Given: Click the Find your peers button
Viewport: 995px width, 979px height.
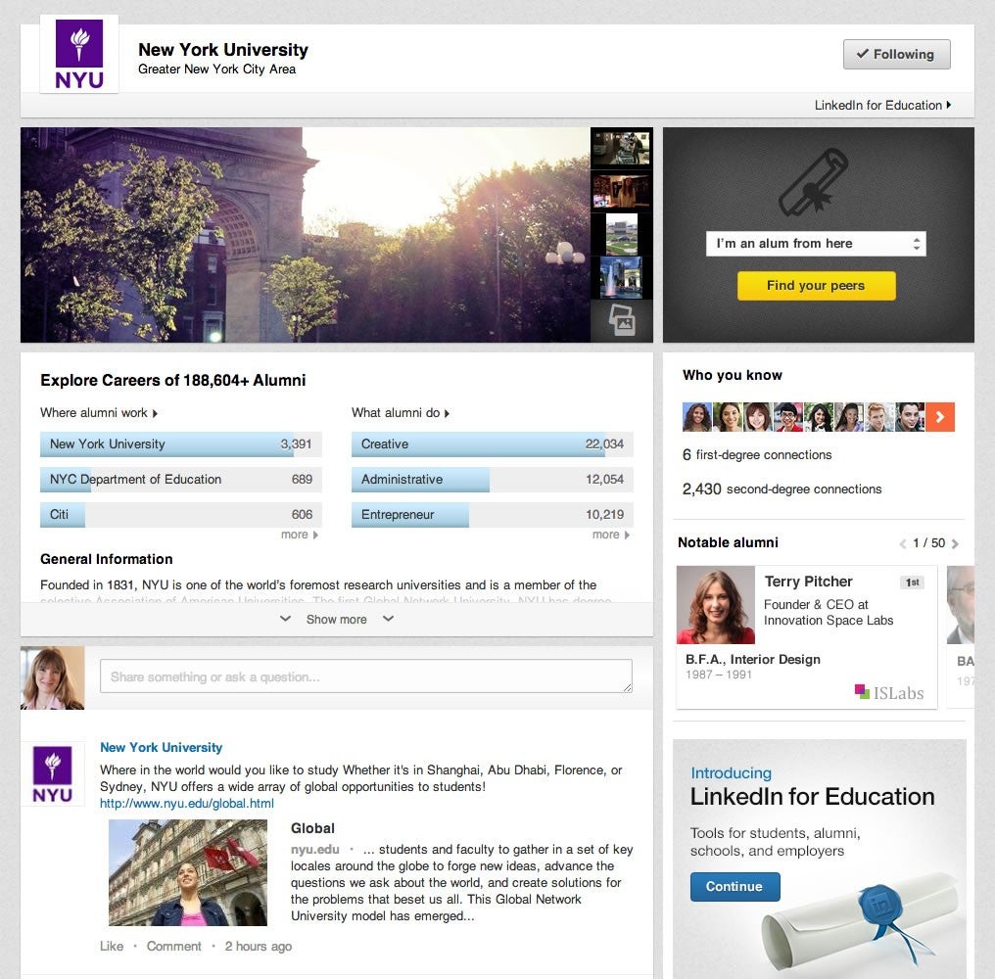Looking at the screenshot, I should click(x=816, y=286).
